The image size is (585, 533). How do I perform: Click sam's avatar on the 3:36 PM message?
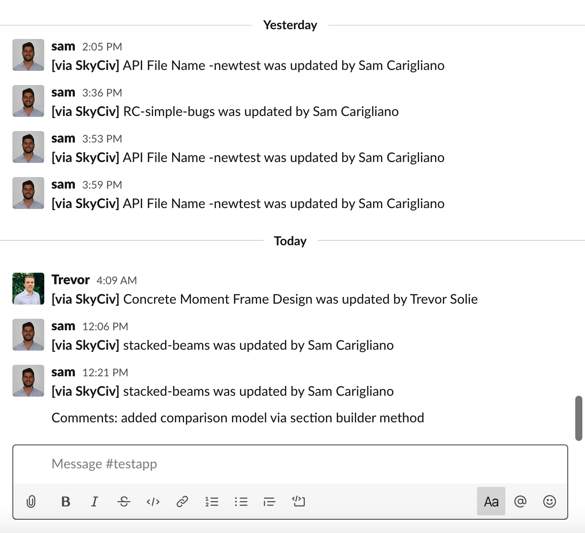[28, 101]
